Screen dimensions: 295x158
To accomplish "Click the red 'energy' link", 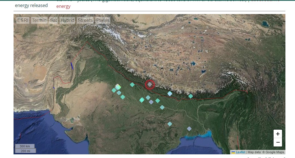I will 63,6.
